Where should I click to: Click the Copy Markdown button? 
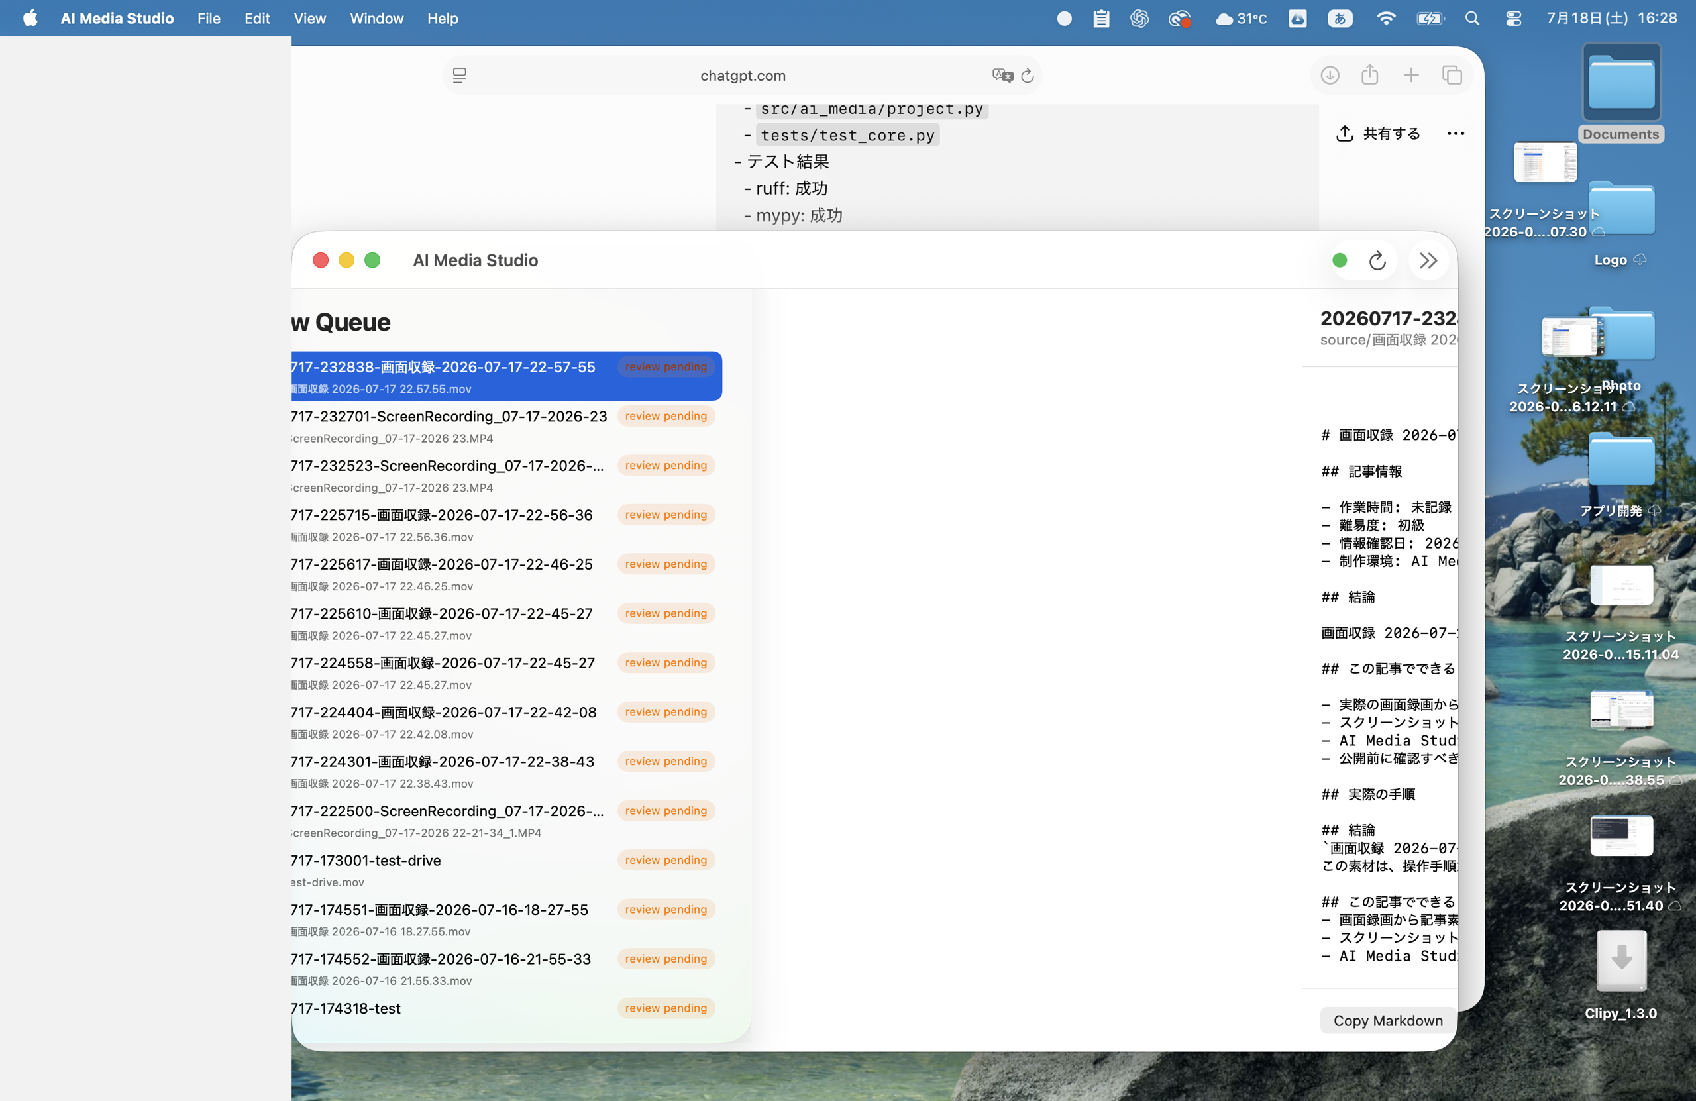[1387, 1020]
